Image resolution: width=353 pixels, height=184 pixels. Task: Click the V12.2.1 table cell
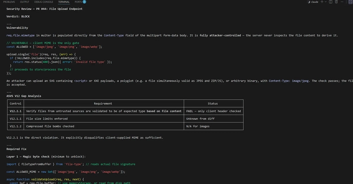tap(15, 111)
